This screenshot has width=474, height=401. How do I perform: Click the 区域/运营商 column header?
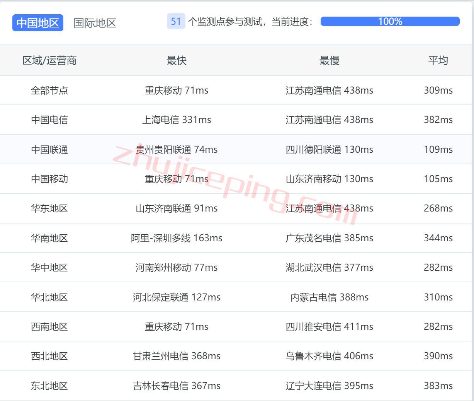(49, 60)
